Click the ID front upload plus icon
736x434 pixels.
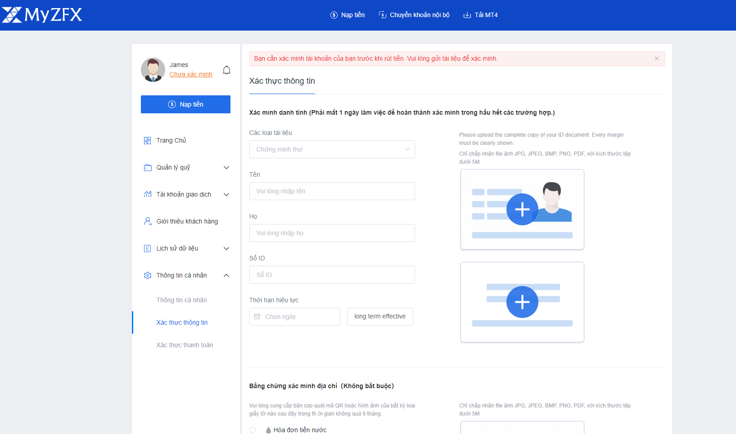coord(522,209)
